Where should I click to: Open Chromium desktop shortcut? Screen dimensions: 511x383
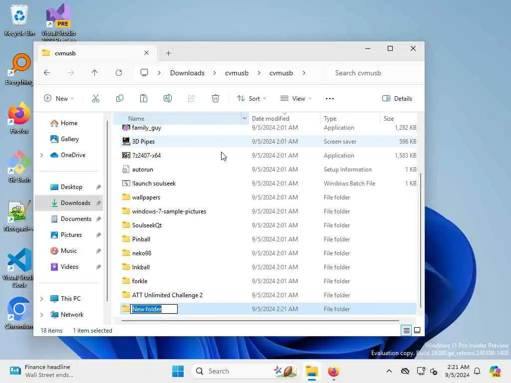pos(19,313)
